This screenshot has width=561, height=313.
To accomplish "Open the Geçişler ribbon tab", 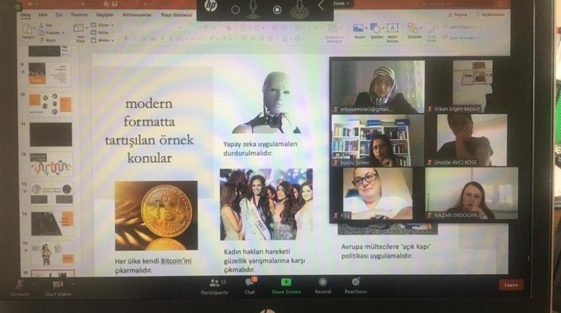I will coord(105,14).
